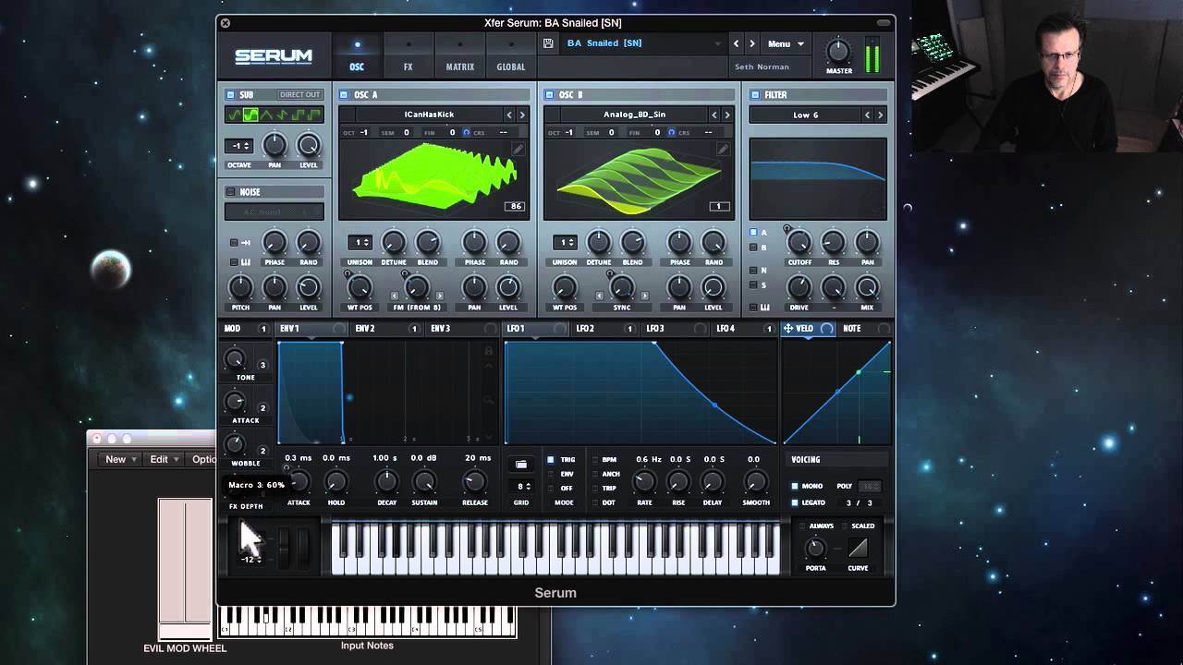Select the sine wave sub oscillator shape

click(x=232, y=115)
